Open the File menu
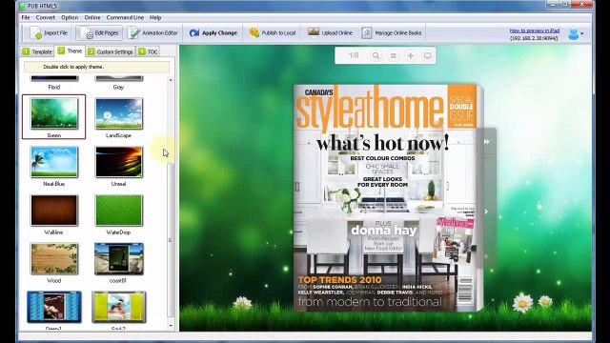 click(x=26, y=17)
